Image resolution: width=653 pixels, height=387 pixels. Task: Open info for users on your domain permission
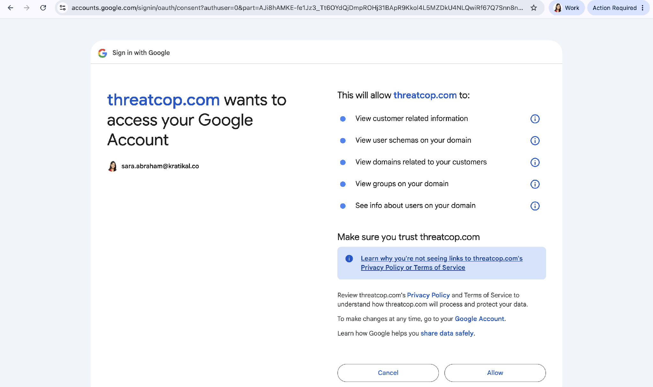click(x=535, y=206)
